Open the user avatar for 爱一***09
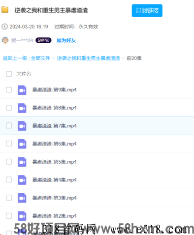 tap(5, 40)
